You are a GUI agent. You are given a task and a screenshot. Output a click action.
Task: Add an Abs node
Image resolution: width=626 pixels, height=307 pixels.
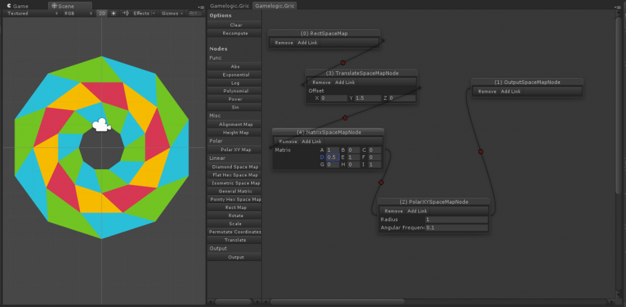(x=234, y=67)
